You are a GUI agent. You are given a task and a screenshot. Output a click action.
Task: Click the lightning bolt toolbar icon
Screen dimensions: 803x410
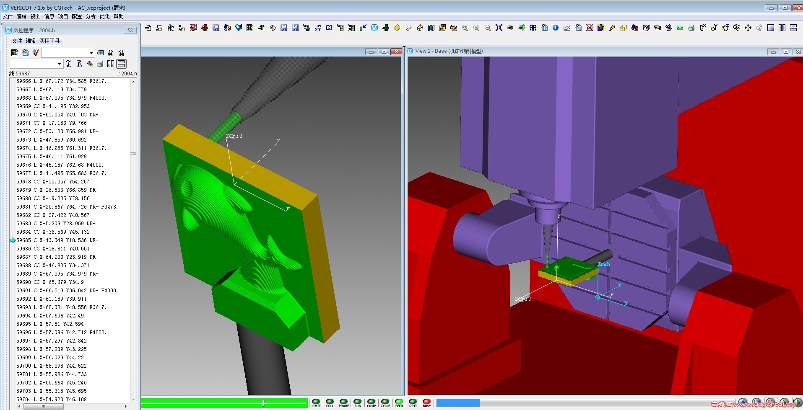612,28
